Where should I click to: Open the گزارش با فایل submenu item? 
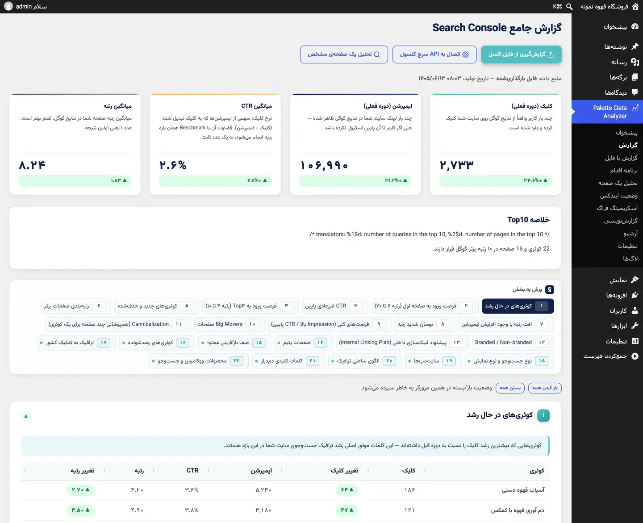[621, 158]
